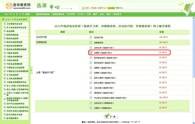Click the plus icon beside 医学继续教育

pyautogui.click(x=4, y=118)
